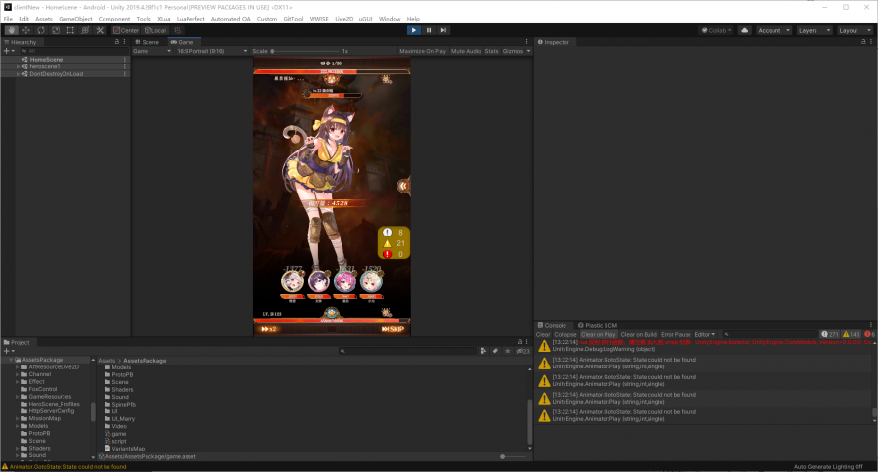Toggle Clear on Play option
Image resolution: width=878 pixels, height=472 pixels.
coord(598,334)
